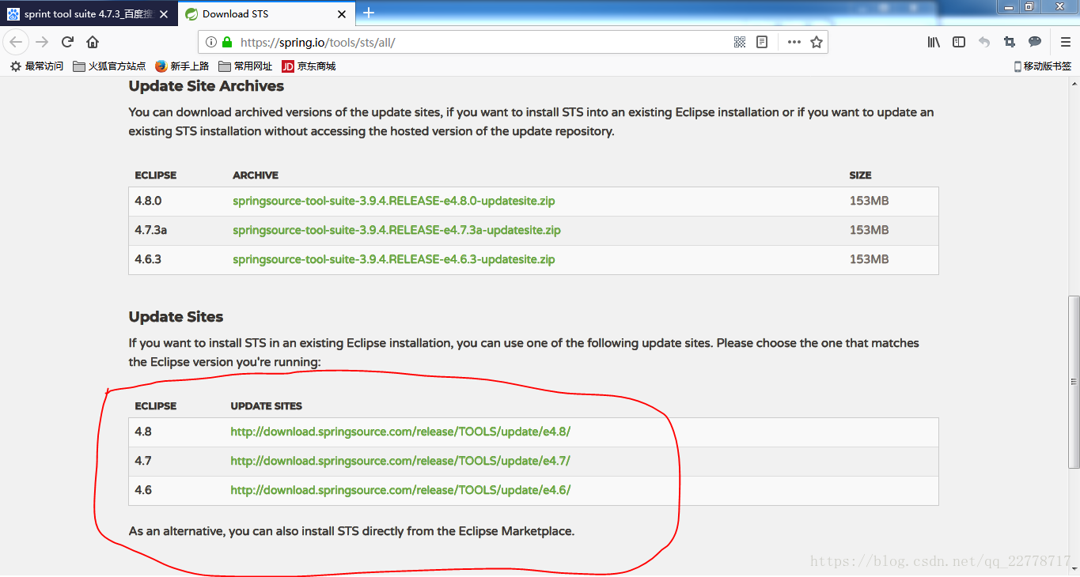Open the Firefox hamburger menu

(x=1066, y=42)
